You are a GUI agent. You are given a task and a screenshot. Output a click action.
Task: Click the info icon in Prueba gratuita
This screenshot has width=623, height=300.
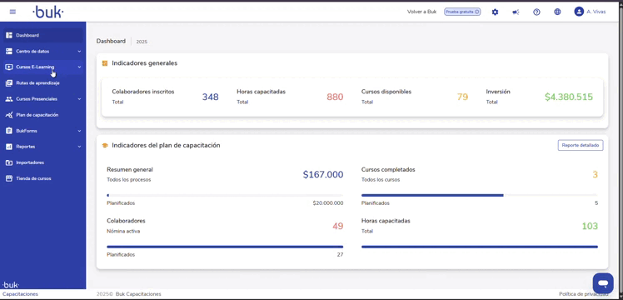[x=476, y=12]
